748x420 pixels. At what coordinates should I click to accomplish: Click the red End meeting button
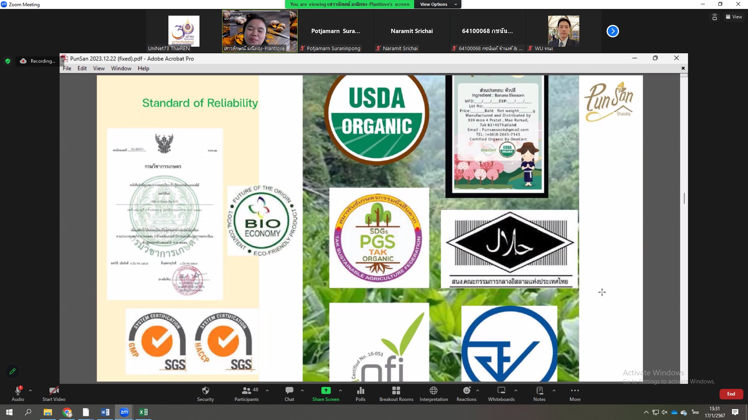click(731, 394)
